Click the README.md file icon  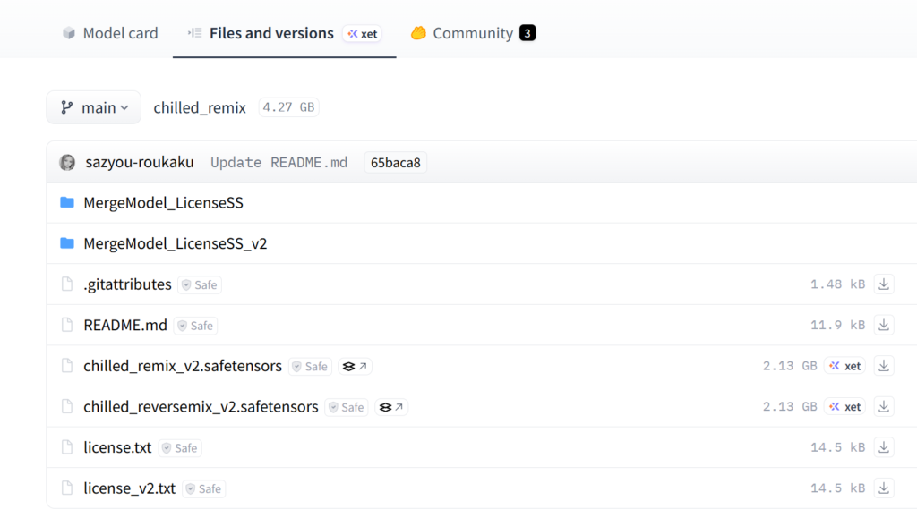tap(67, 325)
